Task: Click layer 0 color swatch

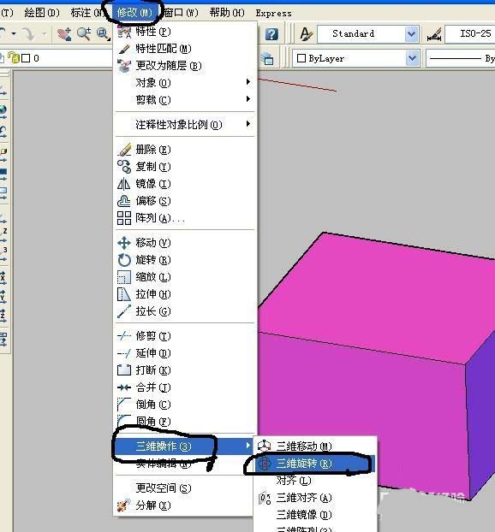Action: tap(26, 58)
